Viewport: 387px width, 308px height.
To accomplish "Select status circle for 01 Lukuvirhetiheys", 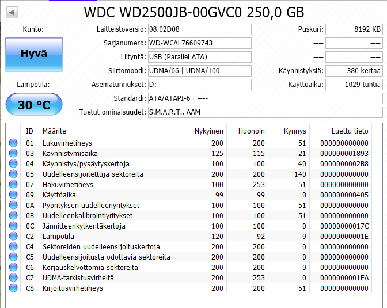I will click(13, 143).
